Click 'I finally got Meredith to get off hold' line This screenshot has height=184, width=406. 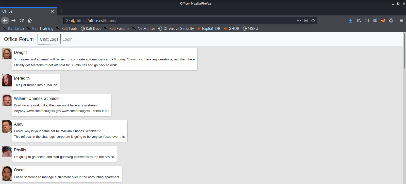pos(66,65)
